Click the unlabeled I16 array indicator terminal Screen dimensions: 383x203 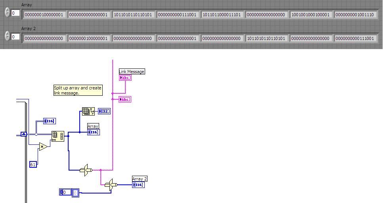pyautogui.click(x=50, y=121)
